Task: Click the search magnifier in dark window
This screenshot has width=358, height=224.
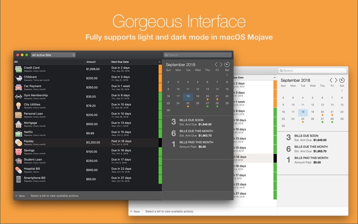Action: [x=166, y=55]
